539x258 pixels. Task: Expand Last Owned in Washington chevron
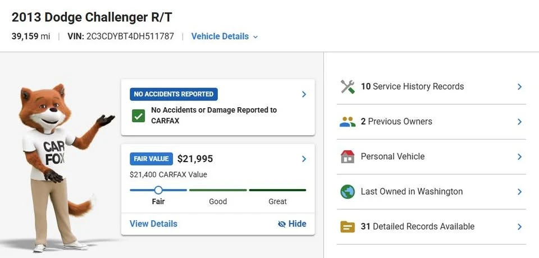pos(520,192)
